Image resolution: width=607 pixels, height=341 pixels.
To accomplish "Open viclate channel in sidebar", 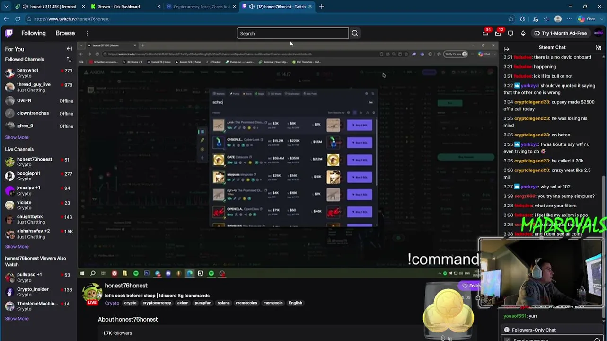I will coord(38,205).
